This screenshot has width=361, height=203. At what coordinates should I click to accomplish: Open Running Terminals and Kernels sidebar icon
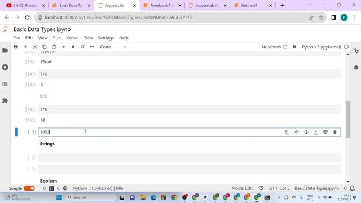[x=5, y=67]
